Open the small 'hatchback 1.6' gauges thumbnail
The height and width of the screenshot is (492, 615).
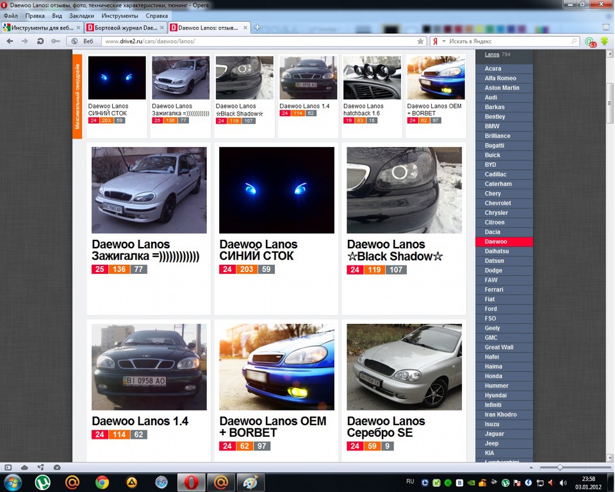pyautogui.click(x=372, y=78)
